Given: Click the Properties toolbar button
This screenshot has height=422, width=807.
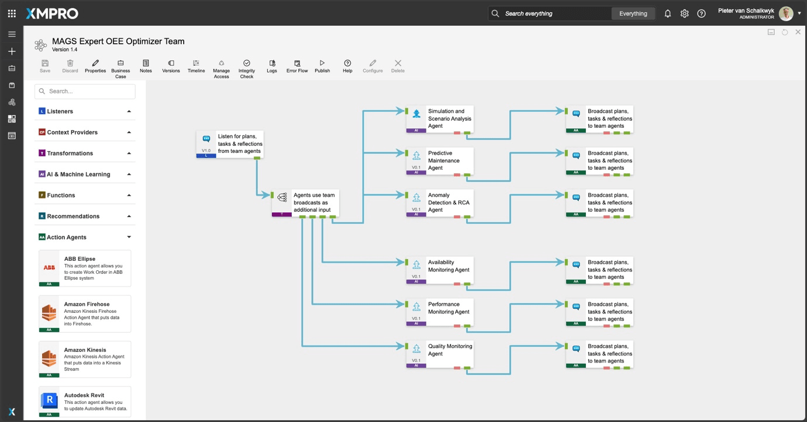Looking at the screenshot, I should (95, 66).
